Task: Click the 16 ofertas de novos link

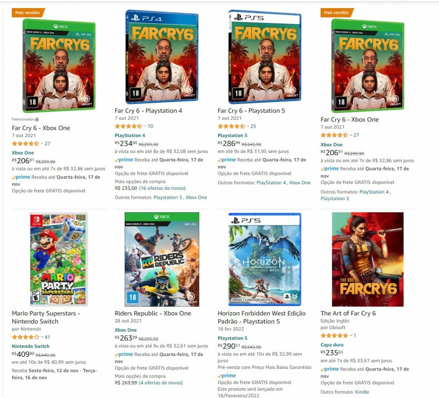Action: [x=162, y=188]
